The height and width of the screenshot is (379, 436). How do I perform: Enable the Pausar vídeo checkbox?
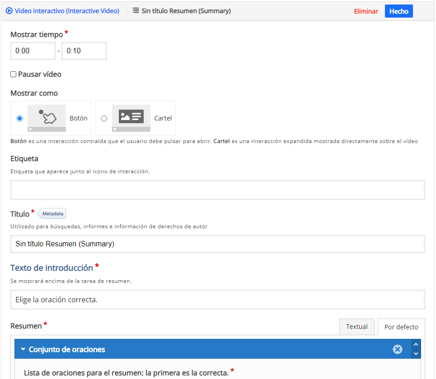click(14, 74)
